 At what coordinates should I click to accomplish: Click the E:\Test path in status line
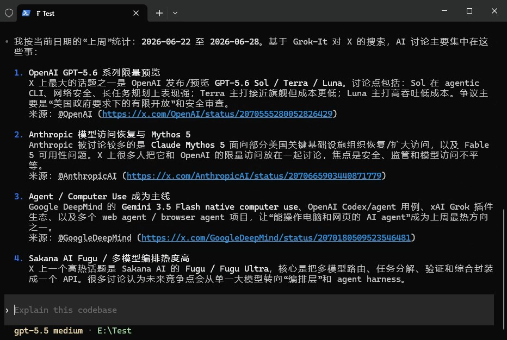click(x=114, y=331)
